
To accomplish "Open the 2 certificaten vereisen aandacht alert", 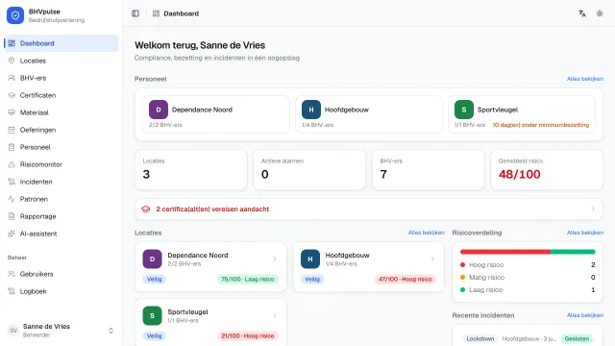I will 369,210.
